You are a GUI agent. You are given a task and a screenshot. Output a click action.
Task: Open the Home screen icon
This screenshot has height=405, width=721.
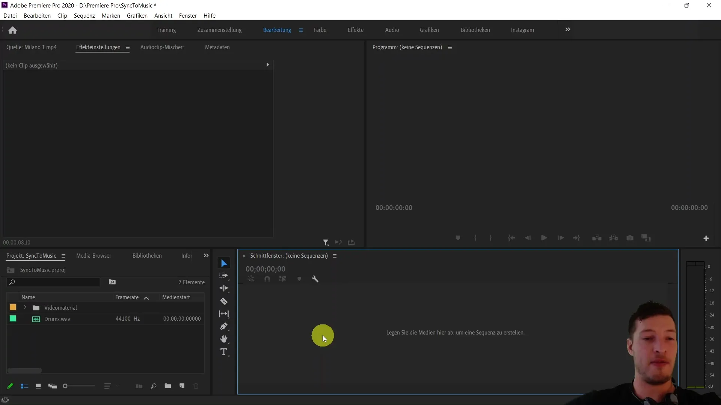[x=12, y=30]
